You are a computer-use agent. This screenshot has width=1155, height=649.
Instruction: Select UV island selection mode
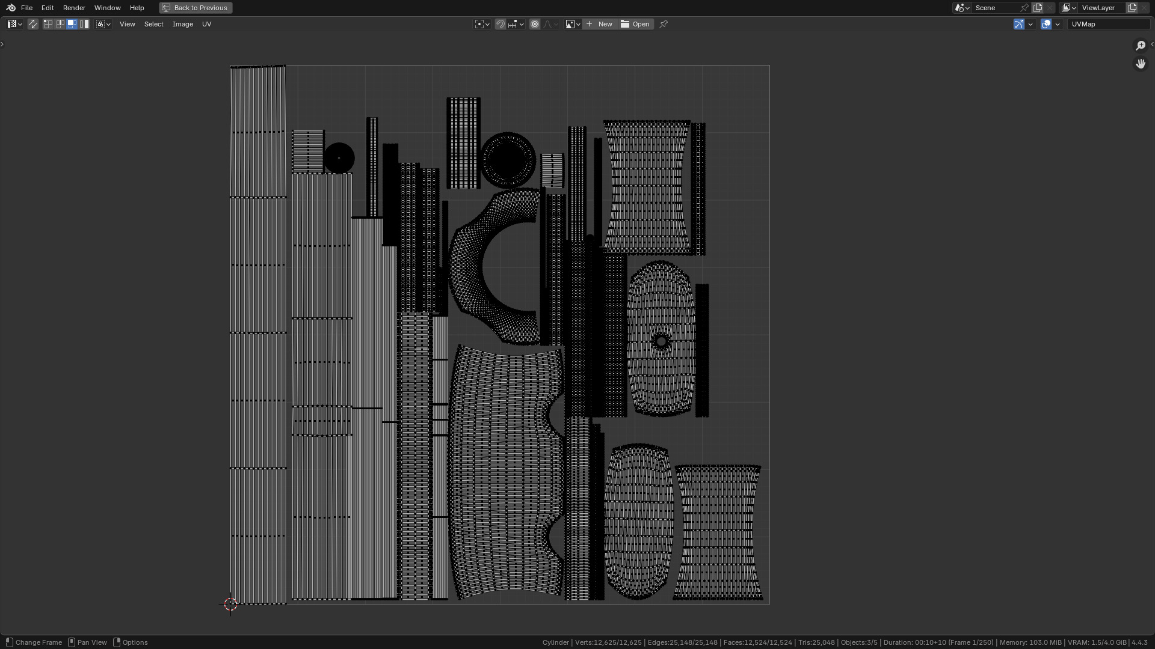pyautogui.click(x=84, y=24)
